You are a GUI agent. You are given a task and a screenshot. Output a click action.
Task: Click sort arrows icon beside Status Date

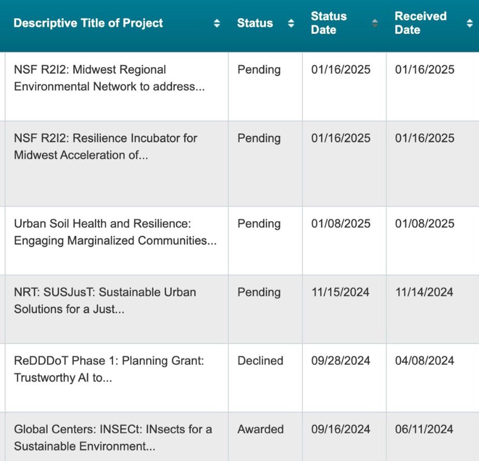375,23
